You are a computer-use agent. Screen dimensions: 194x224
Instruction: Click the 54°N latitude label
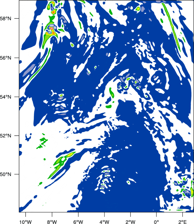(x=6, y=97)
